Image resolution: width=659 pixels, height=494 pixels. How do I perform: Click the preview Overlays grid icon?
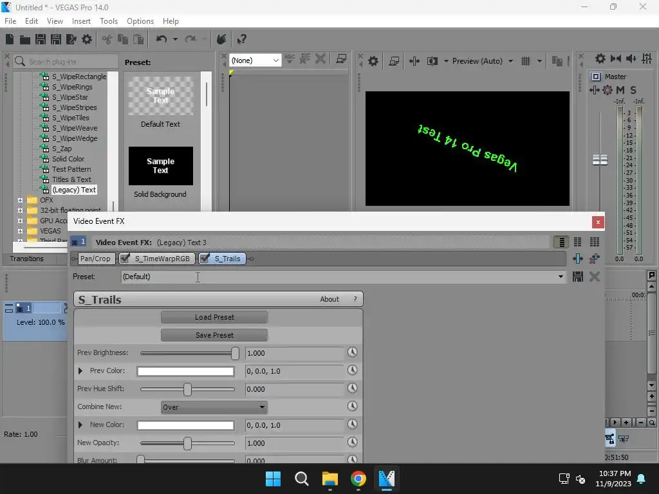click(526, 61)
